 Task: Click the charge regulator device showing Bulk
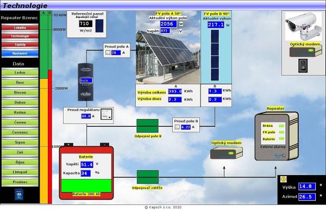tap(86, 82)
